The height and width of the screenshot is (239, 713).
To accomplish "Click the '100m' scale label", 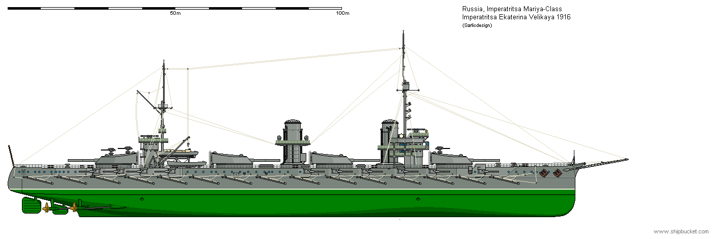I will 342,14.
